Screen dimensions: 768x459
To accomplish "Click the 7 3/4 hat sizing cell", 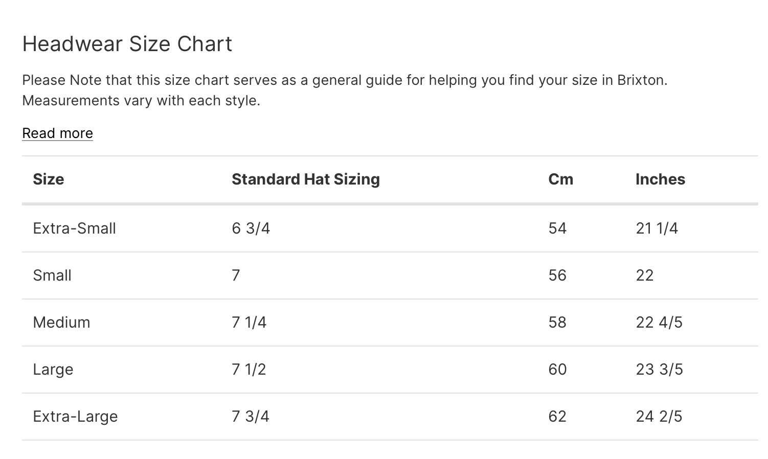I will (x=251, y=417).
